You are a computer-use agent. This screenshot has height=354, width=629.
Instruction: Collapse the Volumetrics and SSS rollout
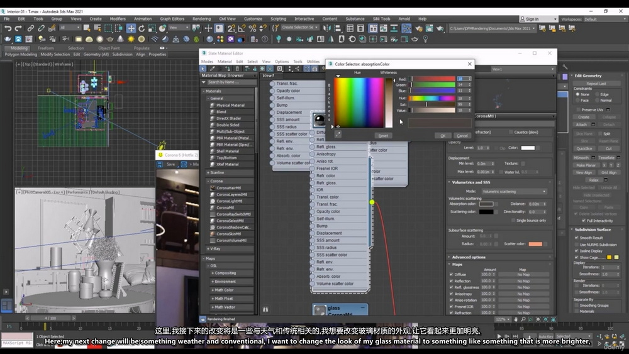tap(471, 182)
